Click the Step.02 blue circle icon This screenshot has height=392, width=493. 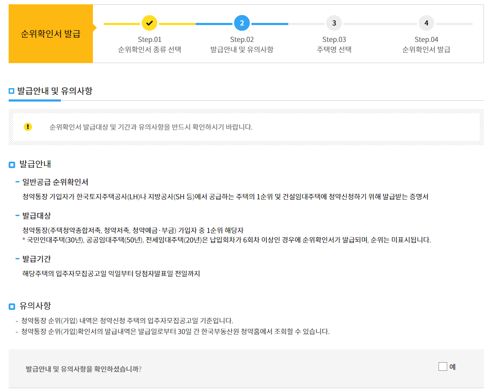tap(242, 23)
